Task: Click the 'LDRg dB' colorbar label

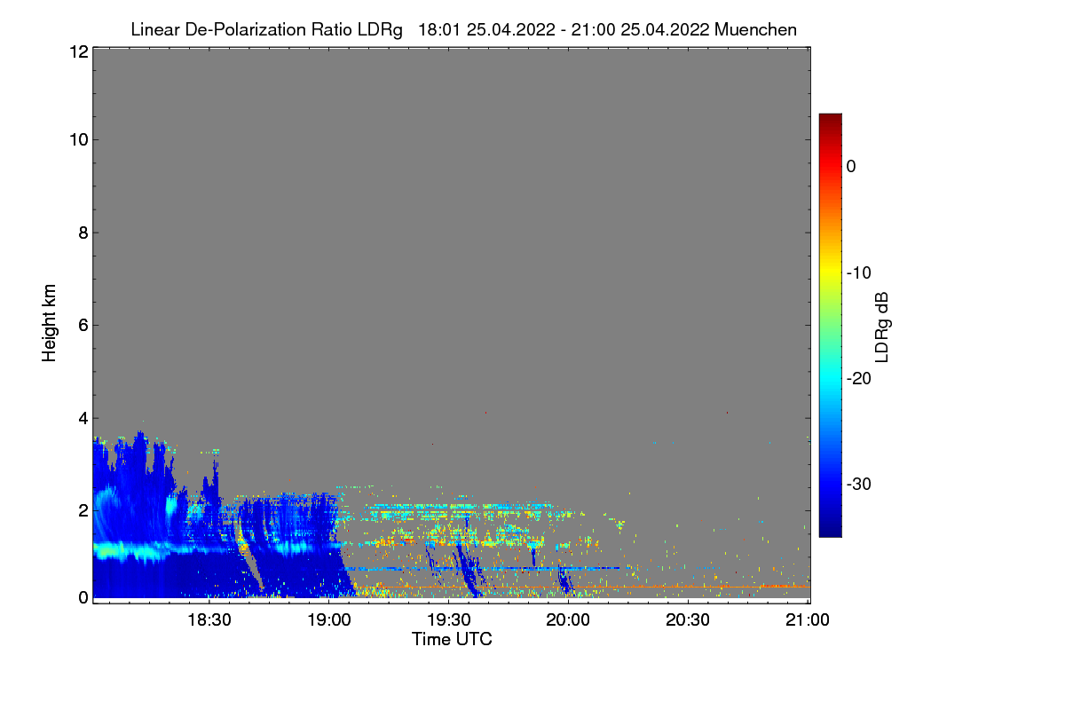Action: tap(882, 327)
